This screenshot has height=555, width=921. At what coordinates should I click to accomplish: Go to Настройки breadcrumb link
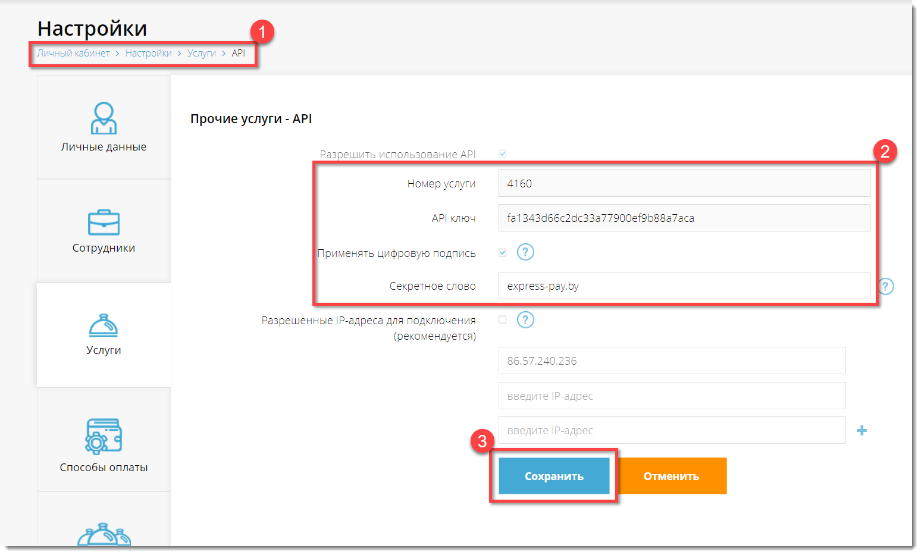coord(149,53)
